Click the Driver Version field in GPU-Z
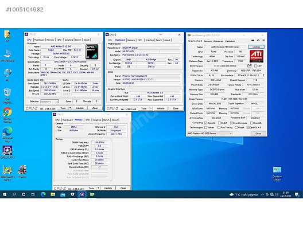 (234, 99)
